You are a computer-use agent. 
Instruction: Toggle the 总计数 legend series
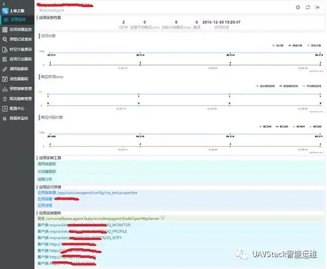[x=278, y=46]
